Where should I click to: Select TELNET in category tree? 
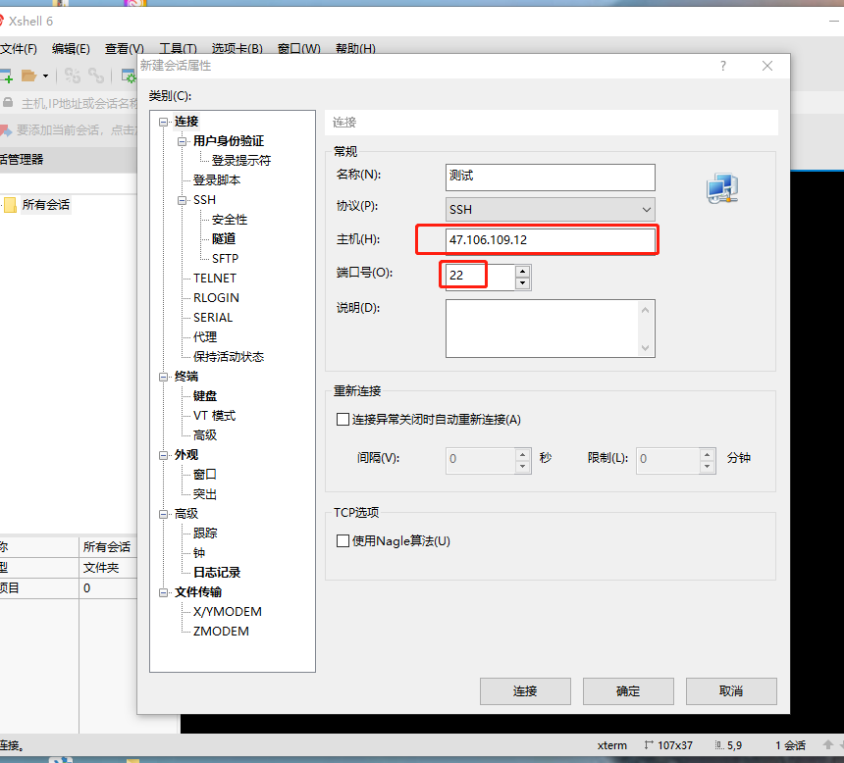point(215,279)
